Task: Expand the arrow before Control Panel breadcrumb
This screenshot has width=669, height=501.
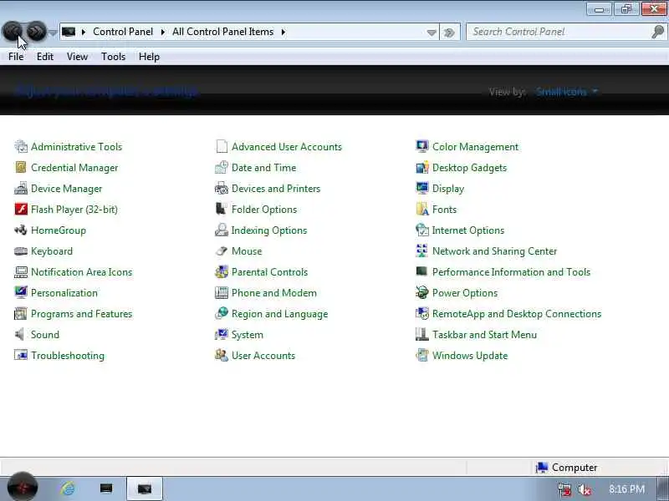Action: pos(84,32)
